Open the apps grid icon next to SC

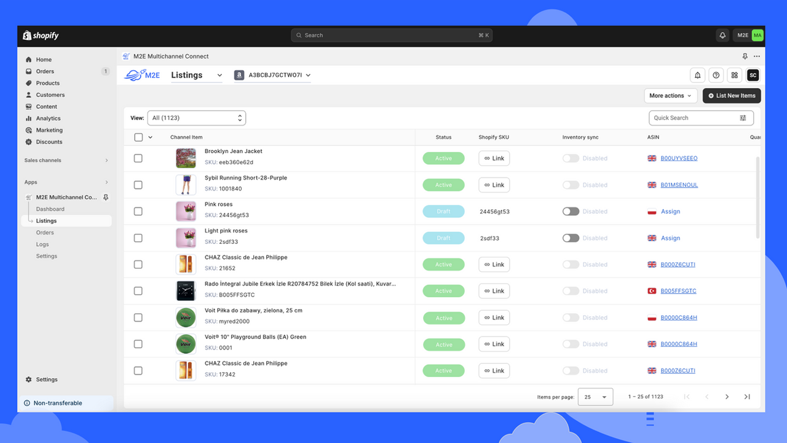(734, 74)
